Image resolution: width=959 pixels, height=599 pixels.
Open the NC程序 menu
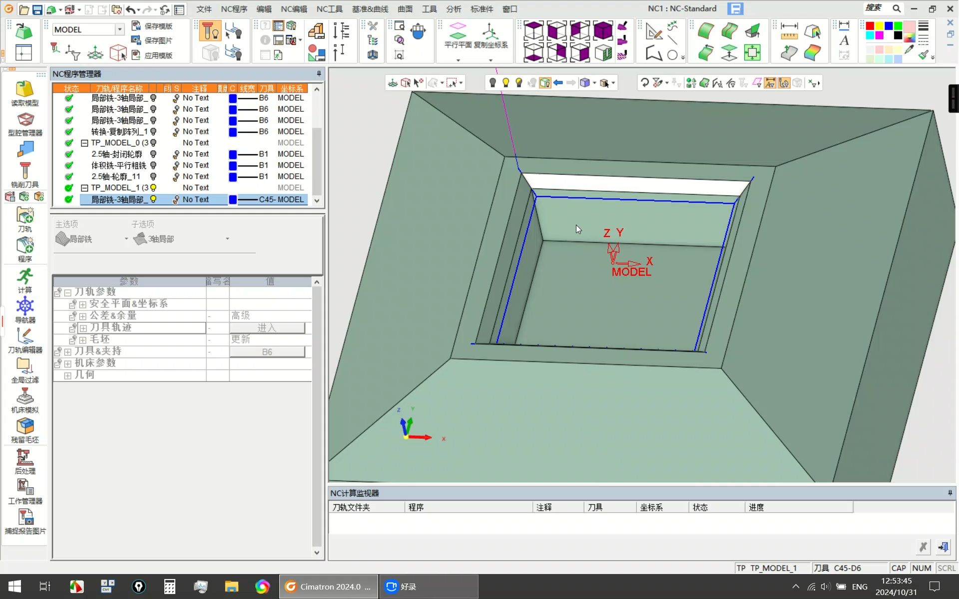234,9
